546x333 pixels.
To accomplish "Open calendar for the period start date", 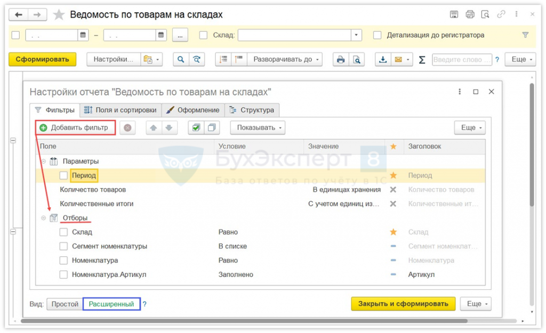I will coord(83,35).
